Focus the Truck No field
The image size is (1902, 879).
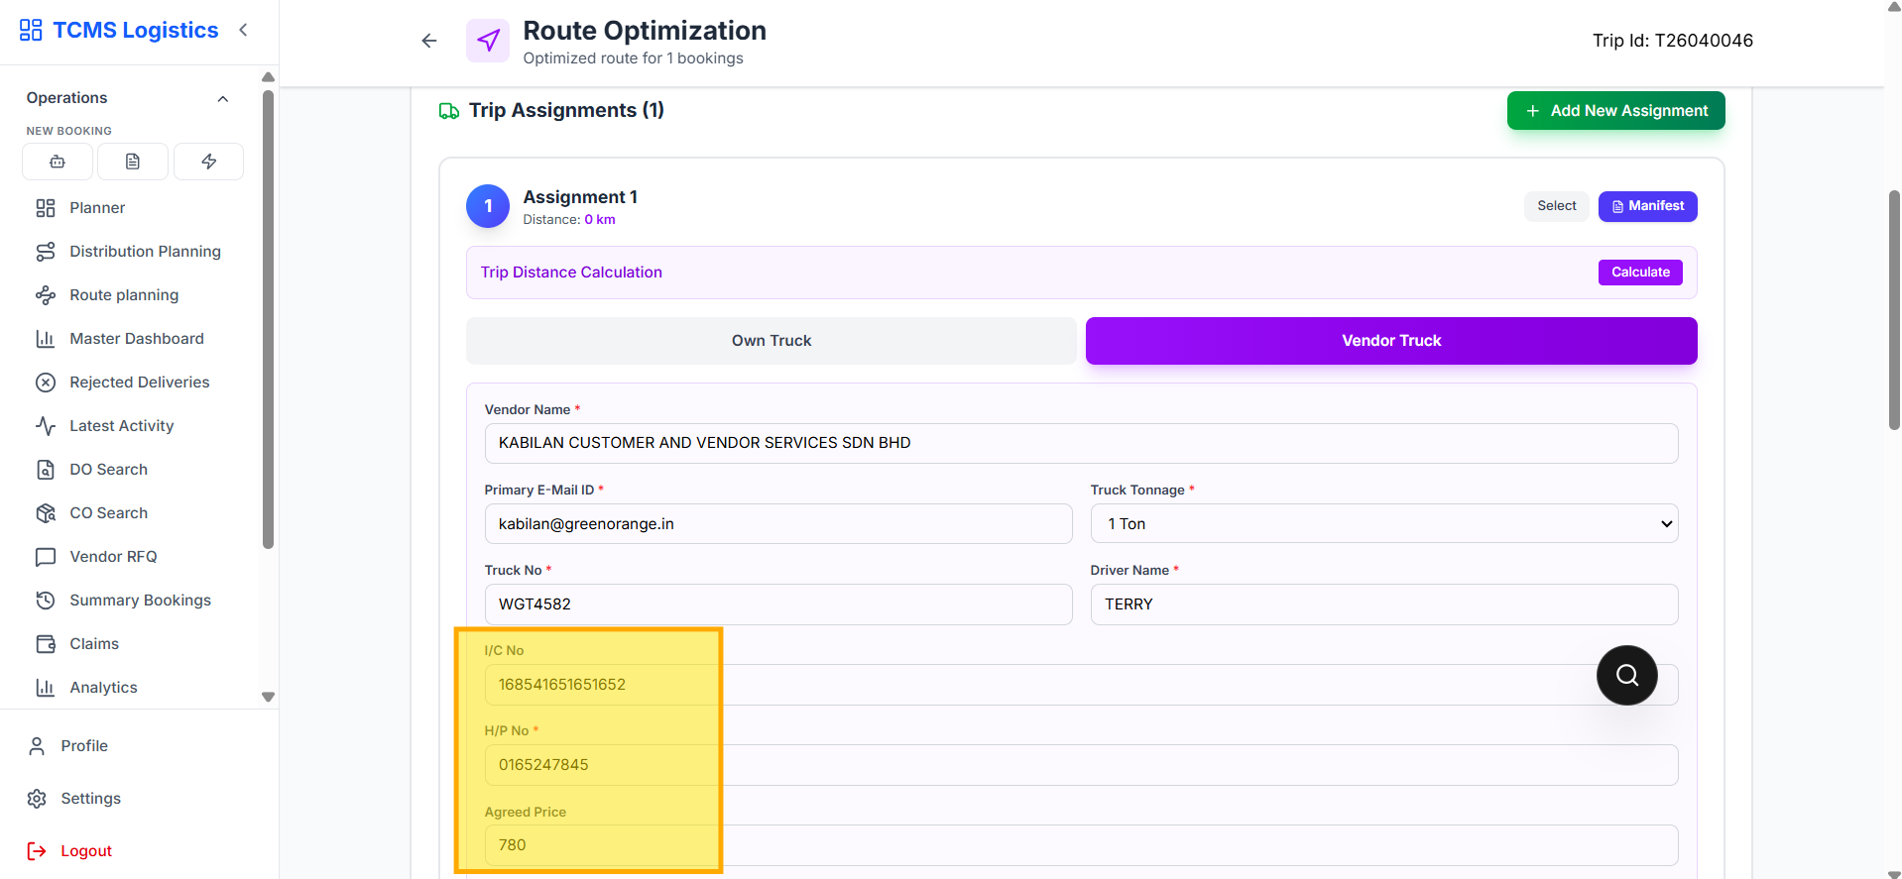pyautogui.click(x=778, y=604)
